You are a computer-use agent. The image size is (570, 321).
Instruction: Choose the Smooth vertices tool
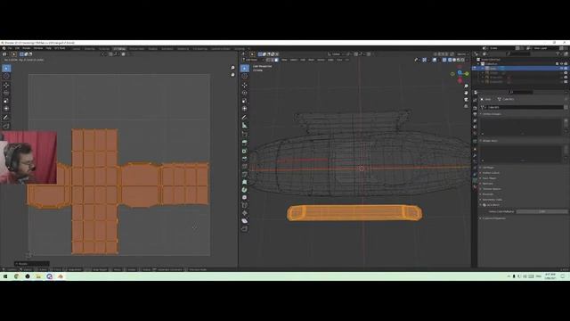[245, 198]
